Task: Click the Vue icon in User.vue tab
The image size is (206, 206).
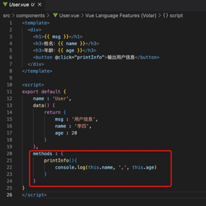Action: click(x=5, y=4)
